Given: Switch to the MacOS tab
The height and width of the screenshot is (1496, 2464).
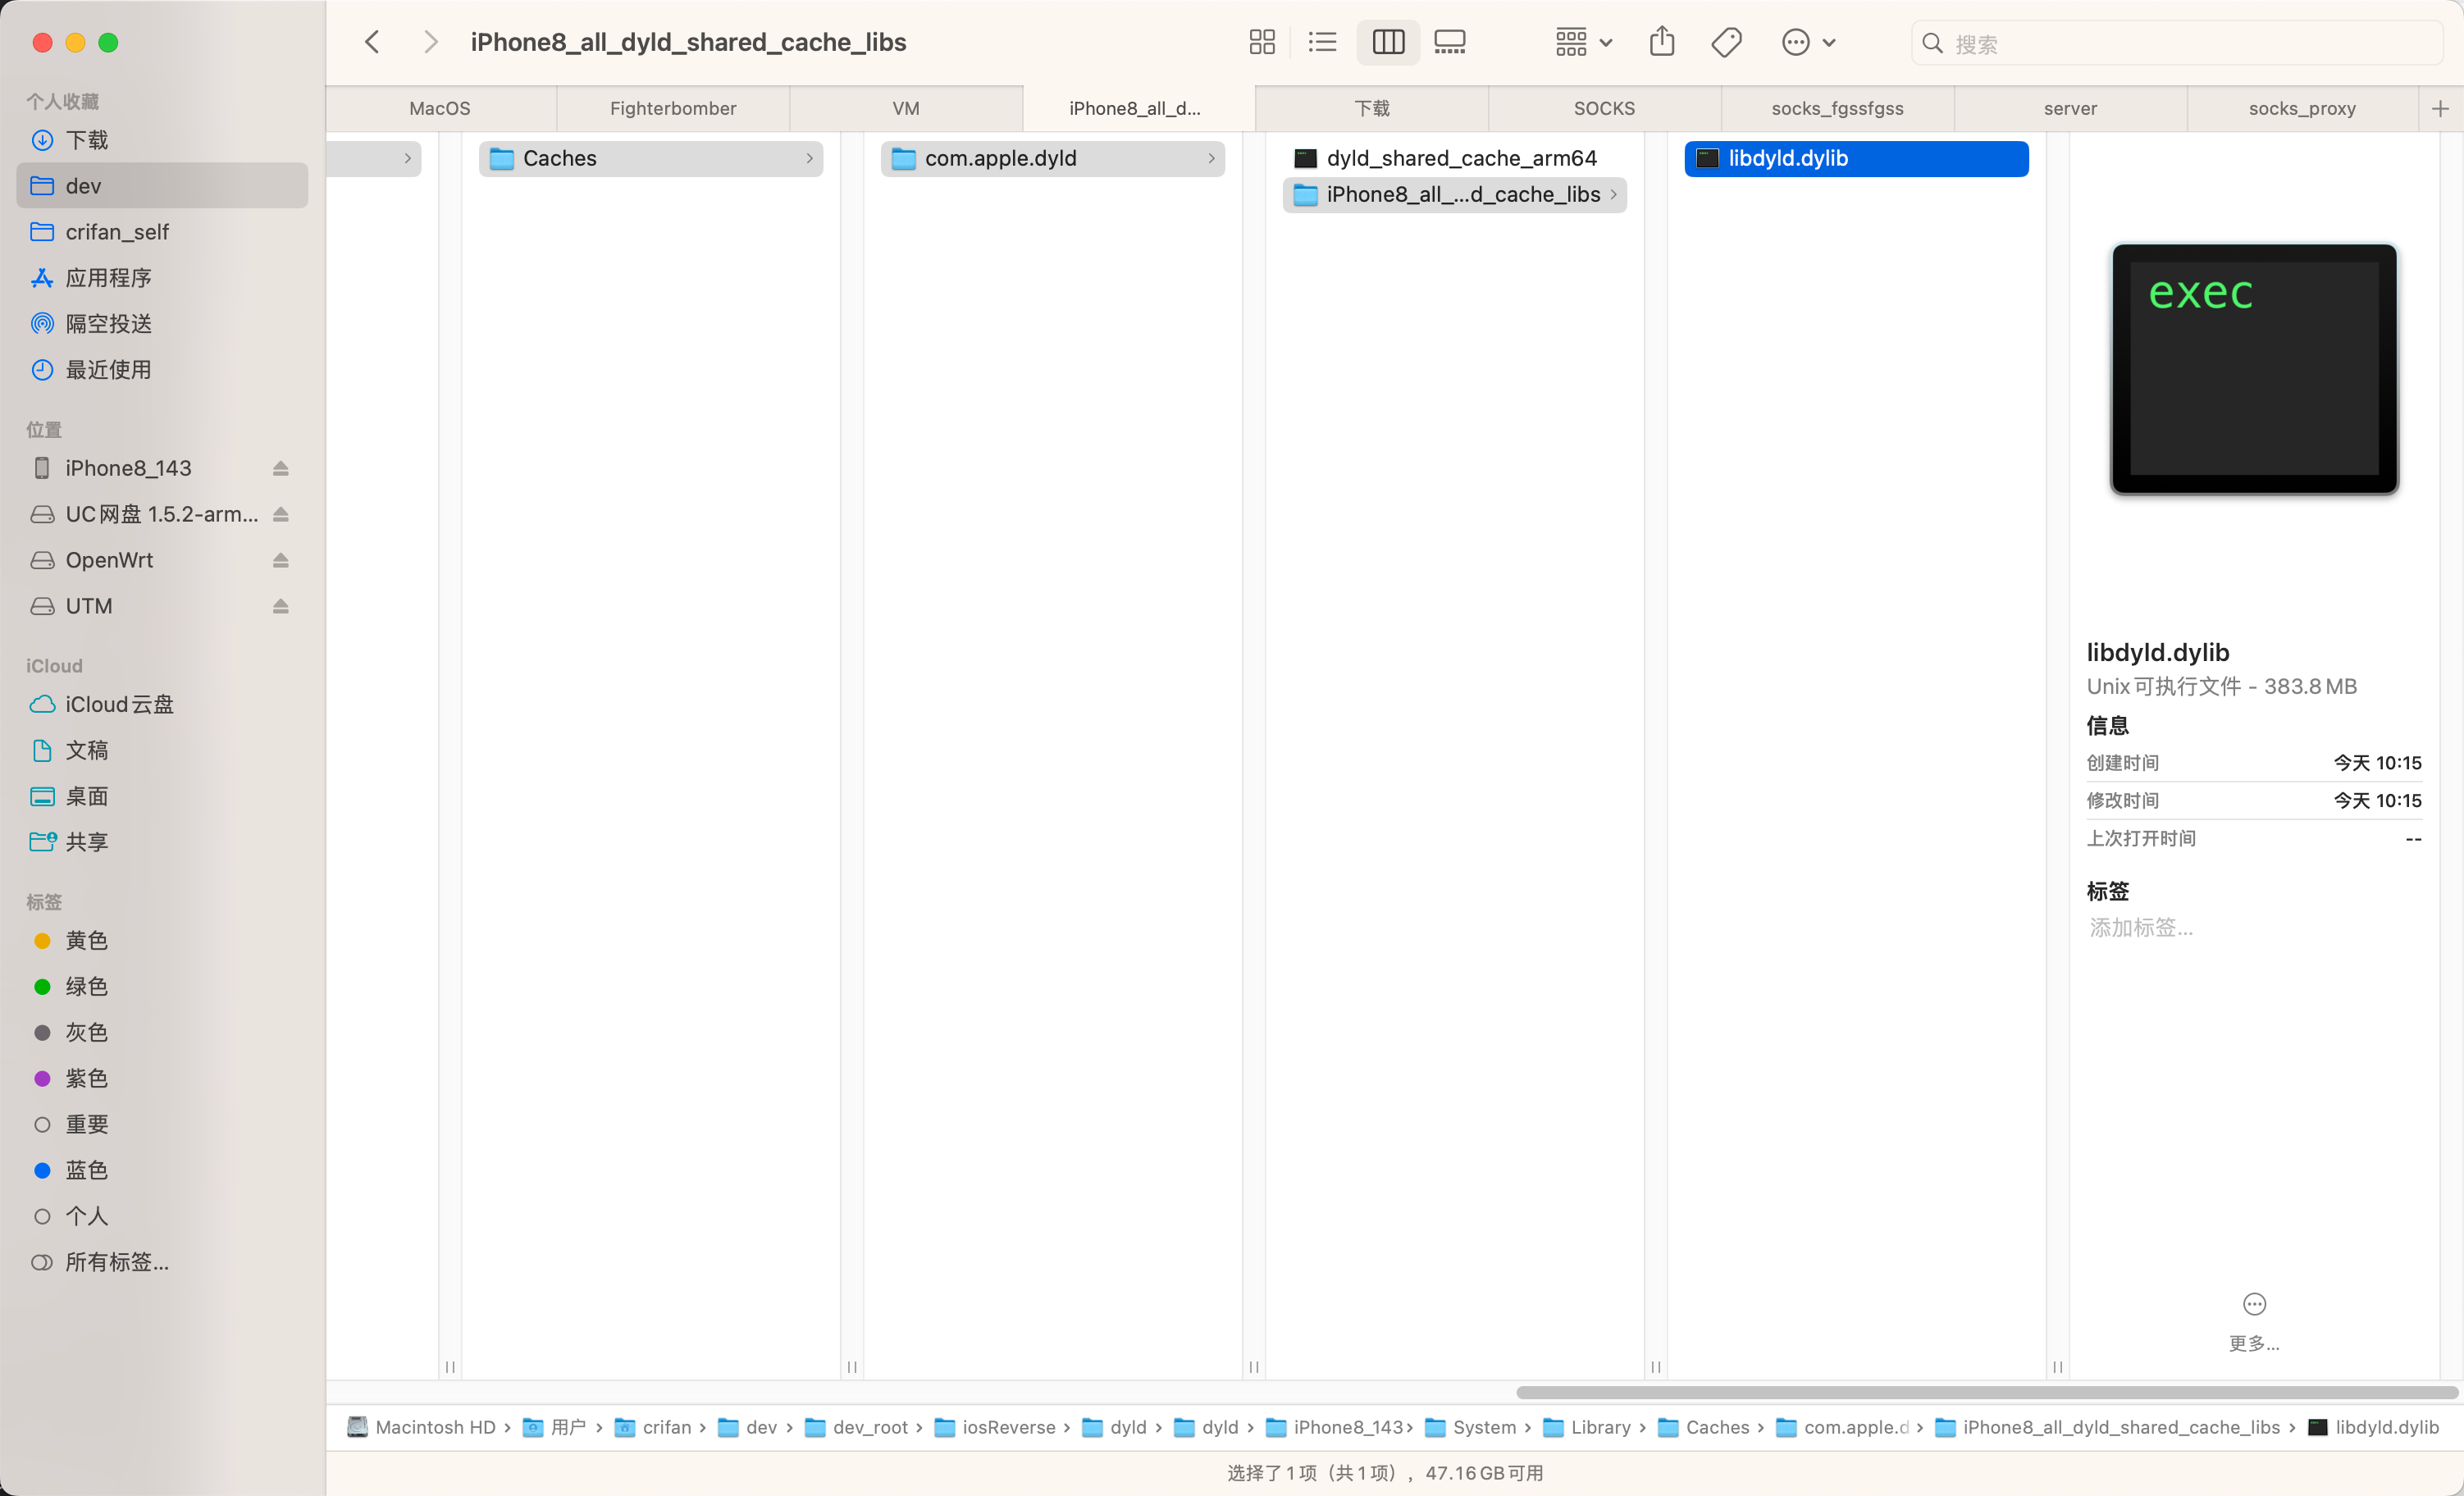Looking at the screenshot, I should coord(440,108).
